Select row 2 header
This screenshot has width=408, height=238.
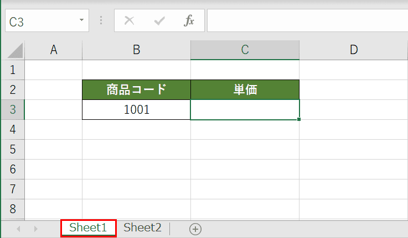(13, 90)
